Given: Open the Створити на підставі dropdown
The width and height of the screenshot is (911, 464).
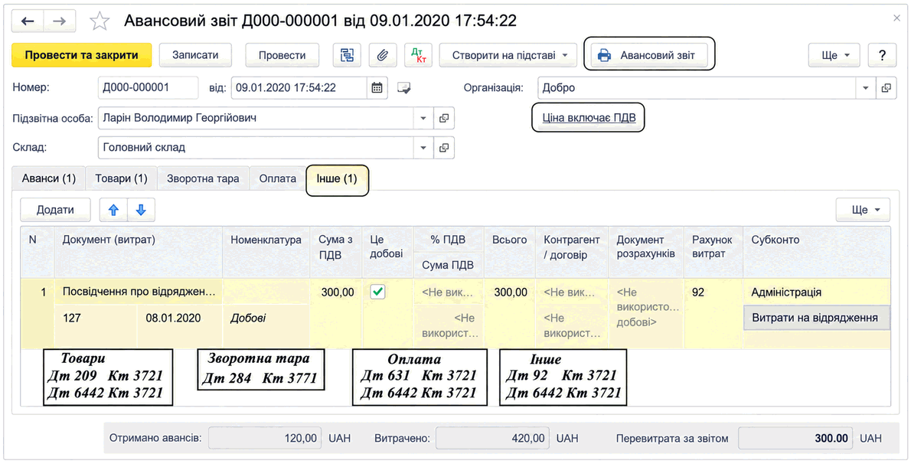Looking at the screenshot, I should (508, 55).
